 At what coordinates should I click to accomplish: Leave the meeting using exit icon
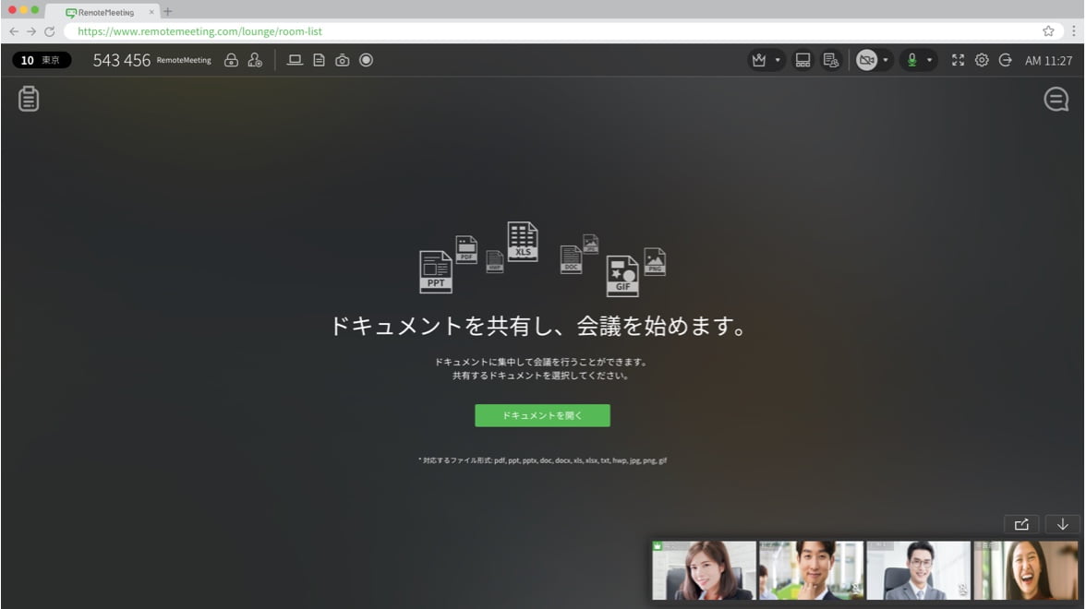[1006, 60]
